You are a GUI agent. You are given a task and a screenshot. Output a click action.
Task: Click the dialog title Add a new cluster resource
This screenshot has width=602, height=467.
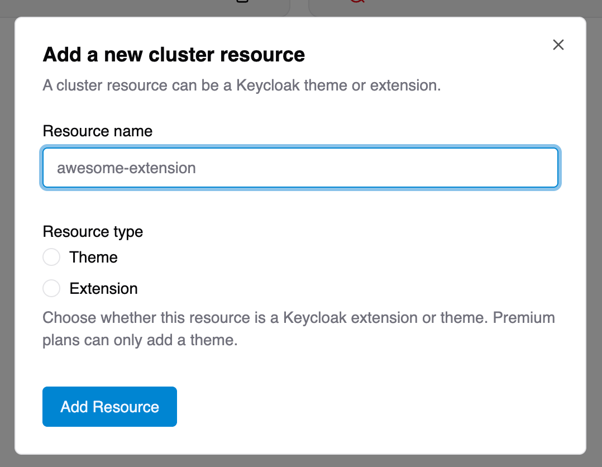pos(174,54)
